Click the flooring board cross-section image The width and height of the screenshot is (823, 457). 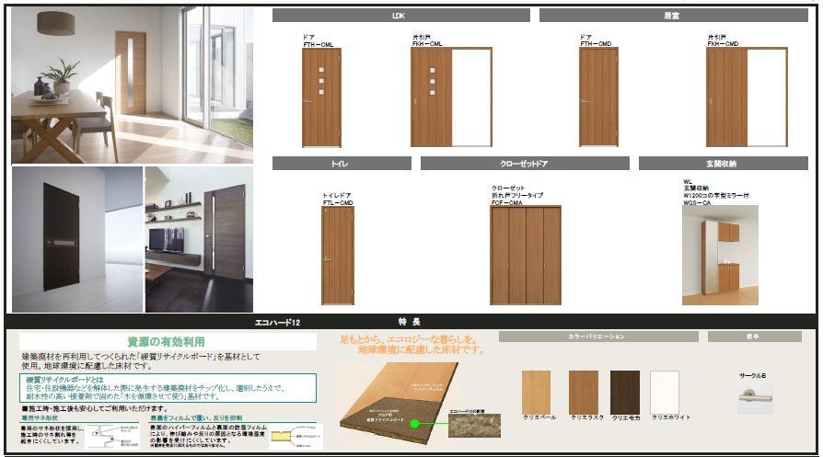click(x=399, y=403)
